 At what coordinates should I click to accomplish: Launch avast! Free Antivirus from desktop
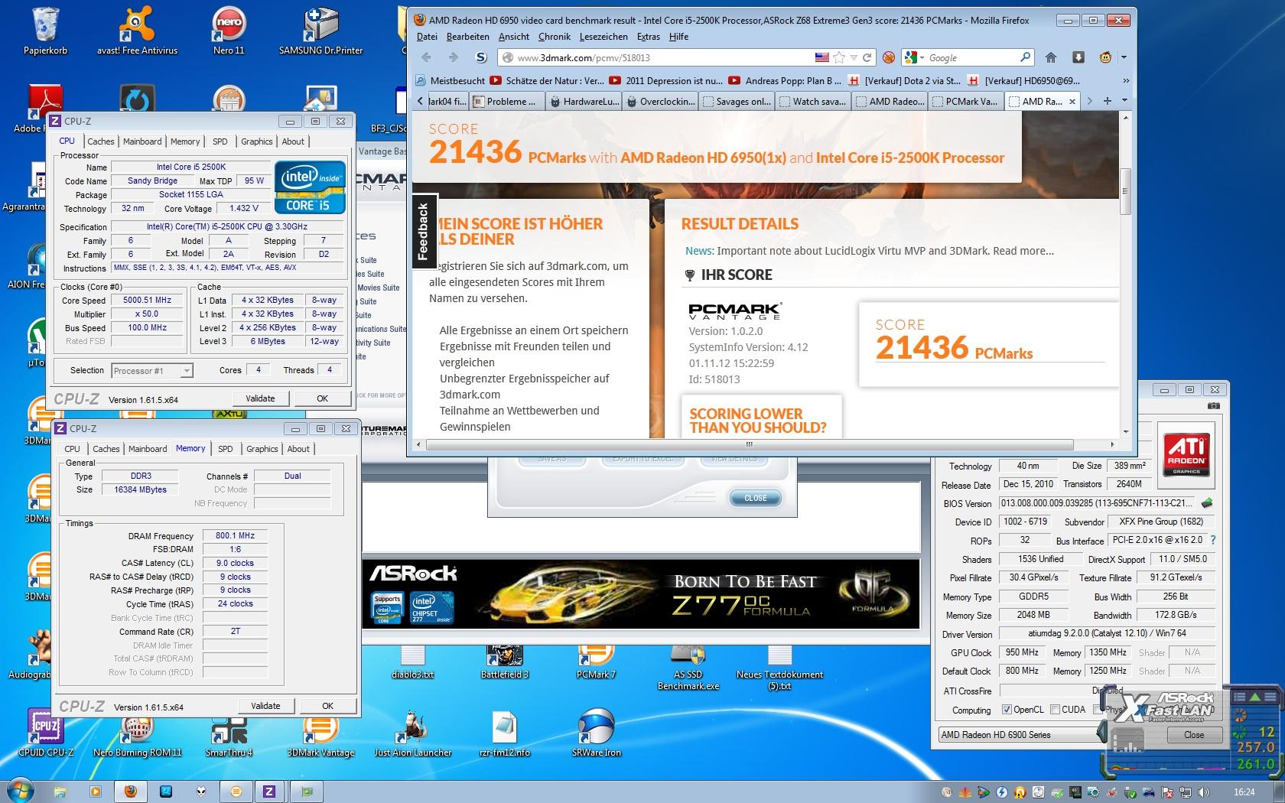tap(137, 31)
